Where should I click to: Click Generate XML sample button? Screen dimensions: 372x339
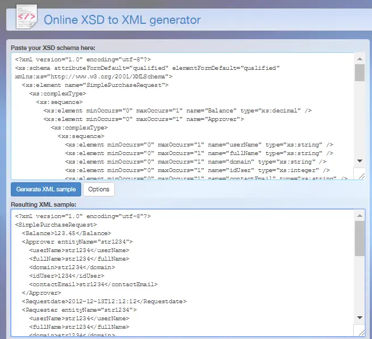[46, 189]
